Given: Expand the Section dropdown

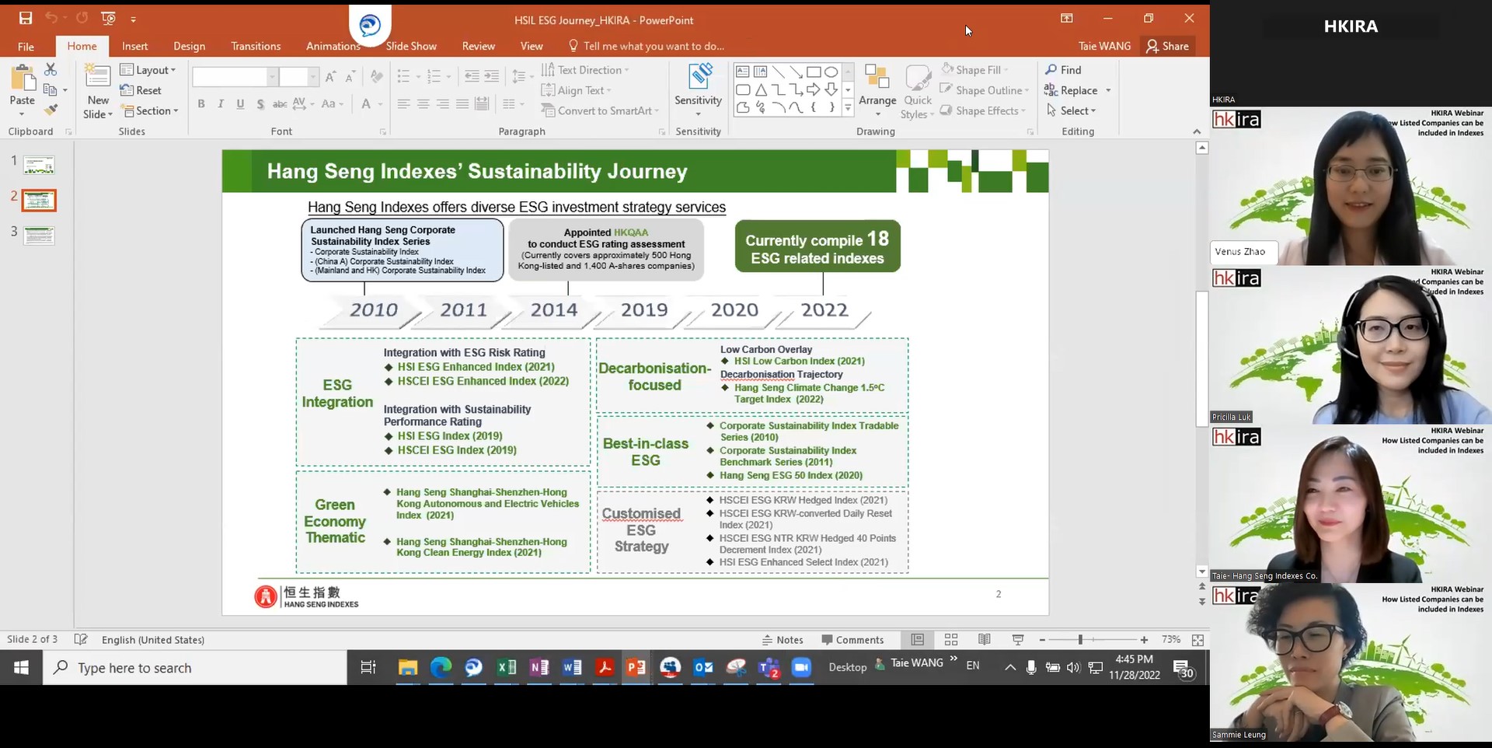Looking at the screenshot, I should point(150,111).
